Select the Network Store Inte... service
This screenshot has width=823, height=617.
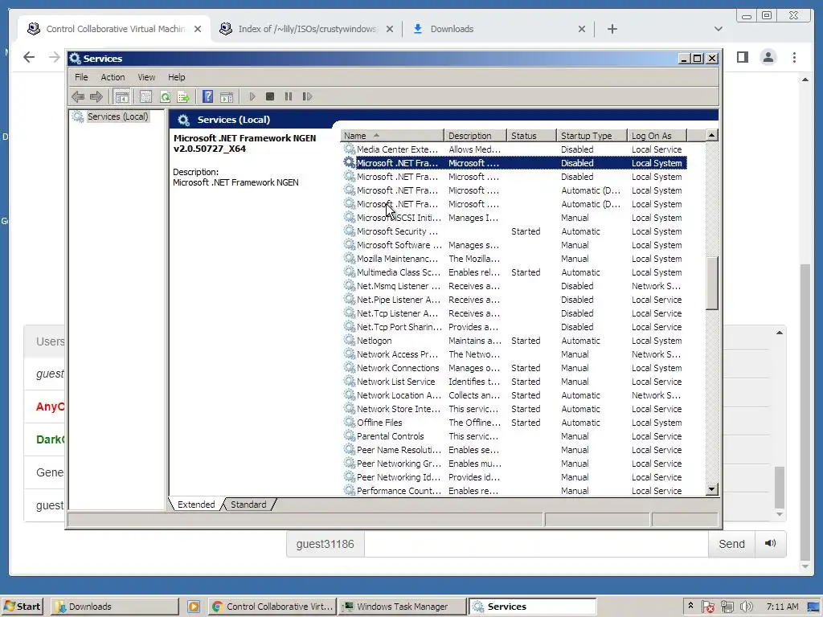(514, 409)
